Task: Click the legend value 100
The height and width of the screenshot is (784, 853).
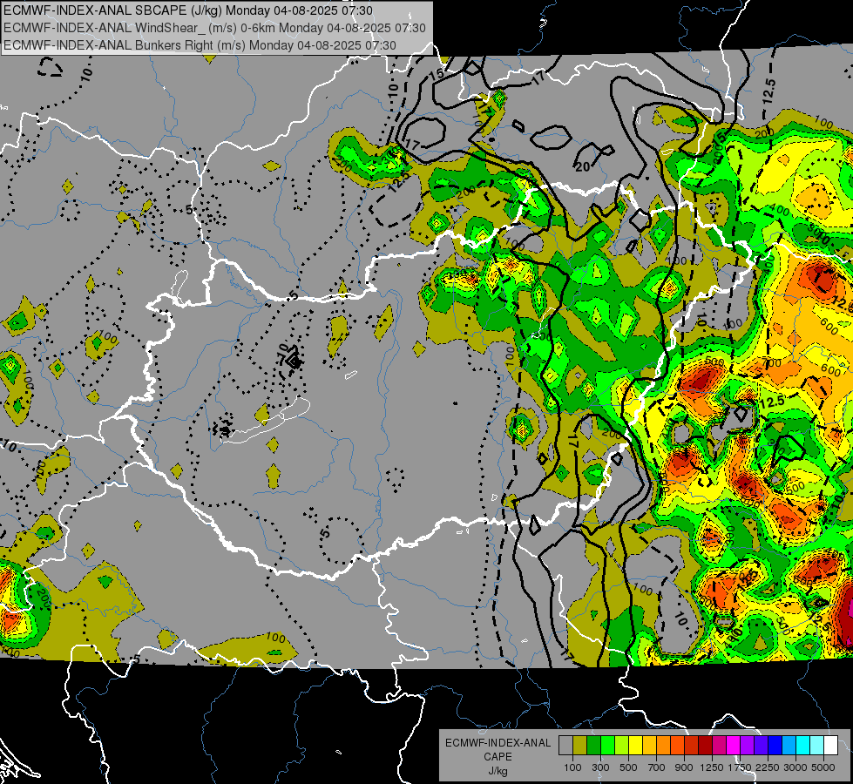Action: click(x=572, y=767)
